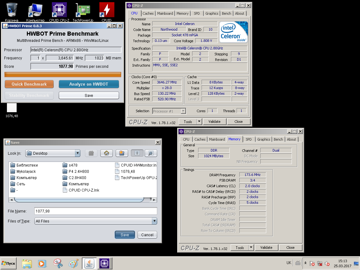The image size is (360, 270).
Task: Select the C2.8H400 folder
Action: pyautogui.click(x=74, y=177)
